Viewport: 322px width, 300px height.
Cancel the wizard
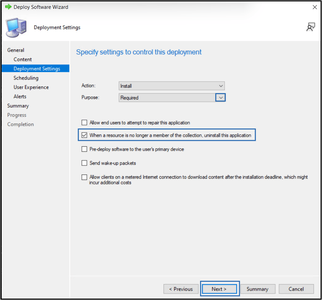(x=296, y=289)
